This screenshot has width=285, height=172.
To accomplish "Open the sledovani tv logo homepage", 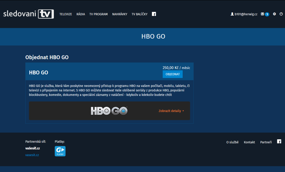I will tap(28, 14).
